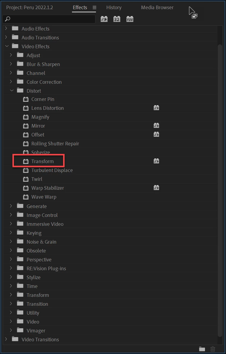Click the delete custom items trash icon
Image resolution: width=226 pixels, height=354 pixels.
pos(213,349)
